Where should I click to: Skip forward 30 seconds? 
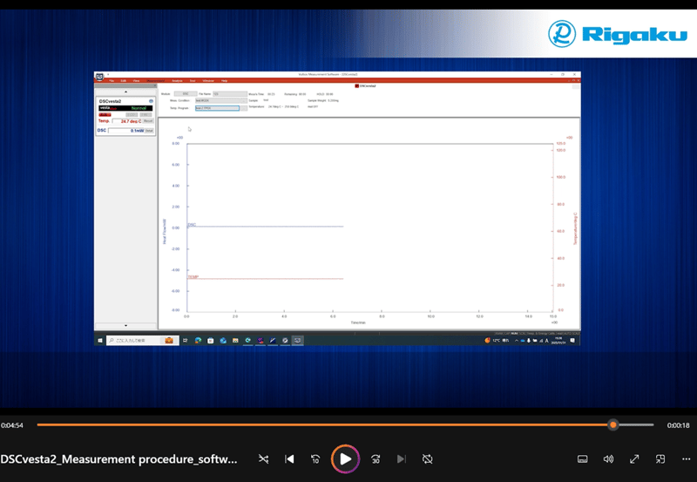tap(376, 458)
